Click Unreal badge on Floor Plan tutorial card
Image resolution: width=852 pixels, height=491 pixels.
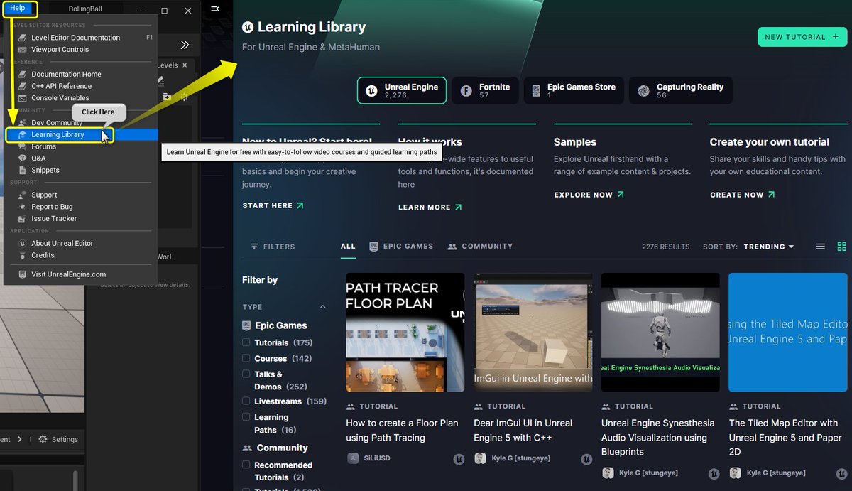point(459,459)
